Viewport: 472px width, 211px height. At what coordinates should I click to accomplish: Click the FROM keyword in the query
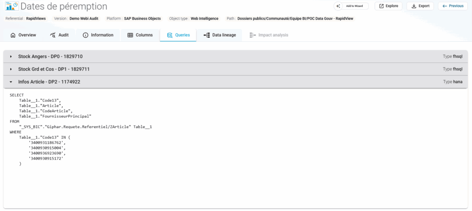(x=14, y=121)
